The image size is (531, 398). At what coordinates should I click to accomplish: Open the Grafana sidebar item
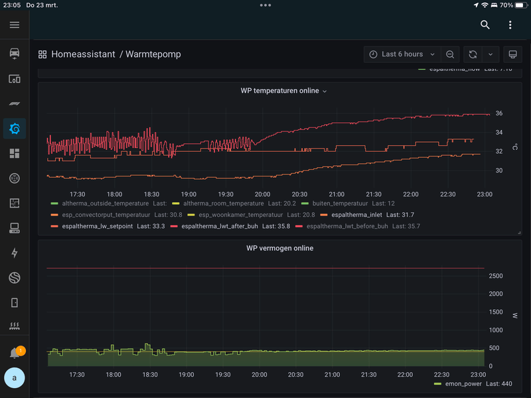tap(15, 128)
